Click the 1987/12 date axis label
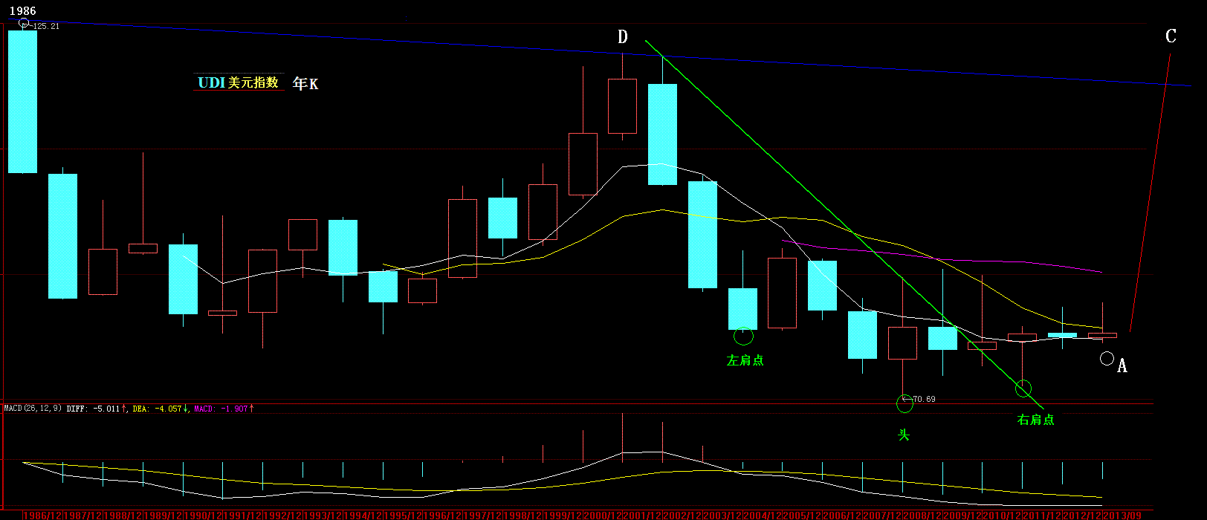Viewport: 1207px width, 520px height. coord(83,515)
